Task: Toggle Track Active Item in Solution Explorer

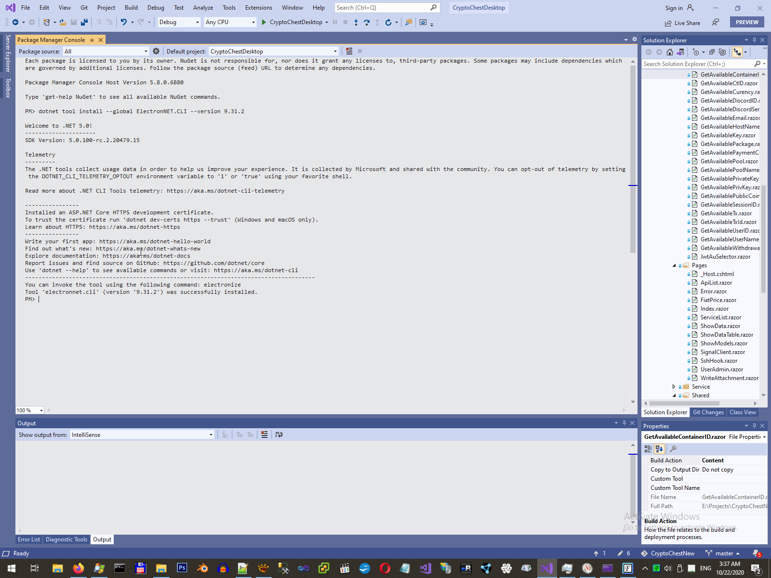Action: point(737,52)
